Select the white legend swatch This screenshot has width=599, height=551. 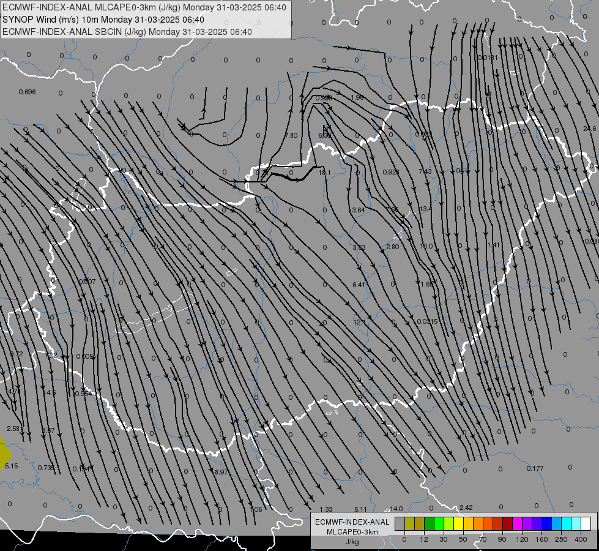click(586, 523)
